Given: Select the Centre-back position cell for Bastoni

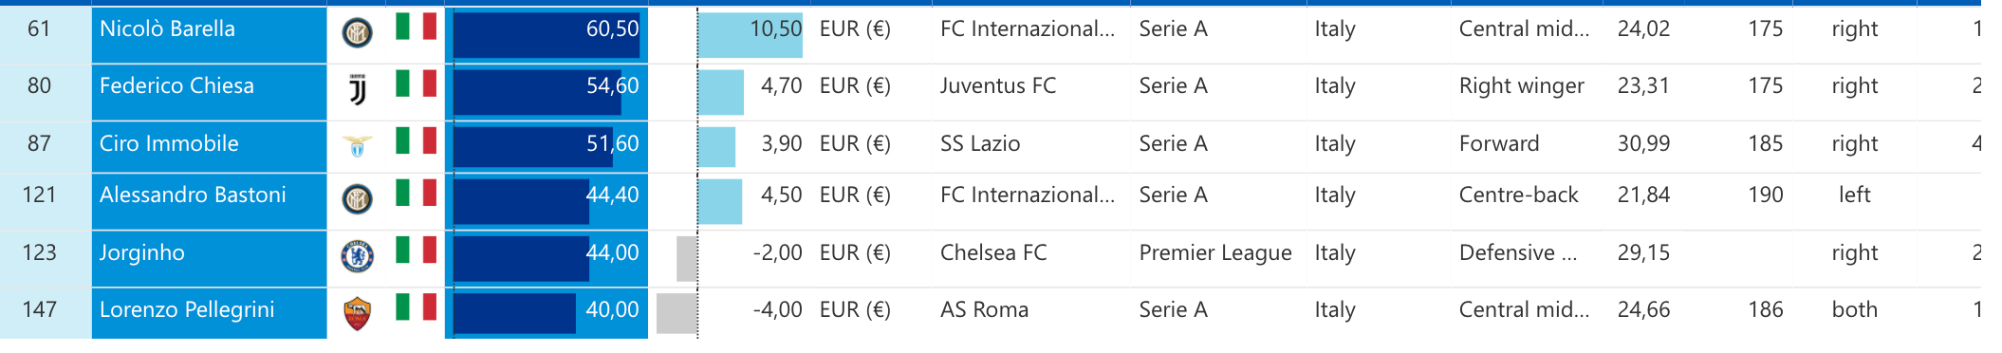Looking at the screenshot, I should tap(1518, 195).
